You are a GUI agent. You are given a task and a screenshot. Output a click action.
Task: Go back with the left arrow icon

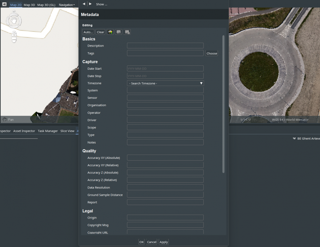[84, 4]
